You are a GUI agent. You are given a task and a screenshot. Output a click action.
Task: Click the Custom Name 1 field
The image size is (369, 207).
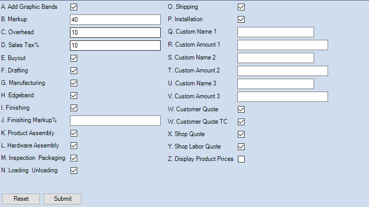[276, 32]
